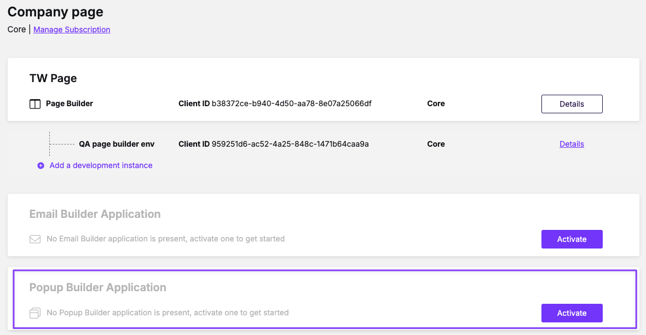Click the Core plan label in QA env row
Viewport: 646px width, 335px height.
(436, 144)
